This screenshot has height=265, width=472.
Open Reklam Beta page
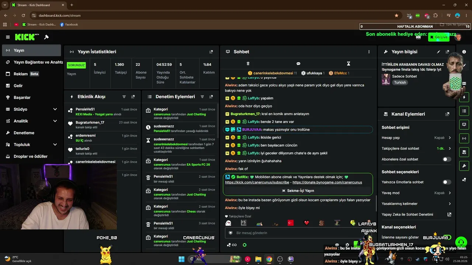[31, 74]
